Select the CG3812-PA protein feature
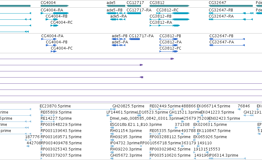Screen dimensions: 262x160 click(169, 45)
